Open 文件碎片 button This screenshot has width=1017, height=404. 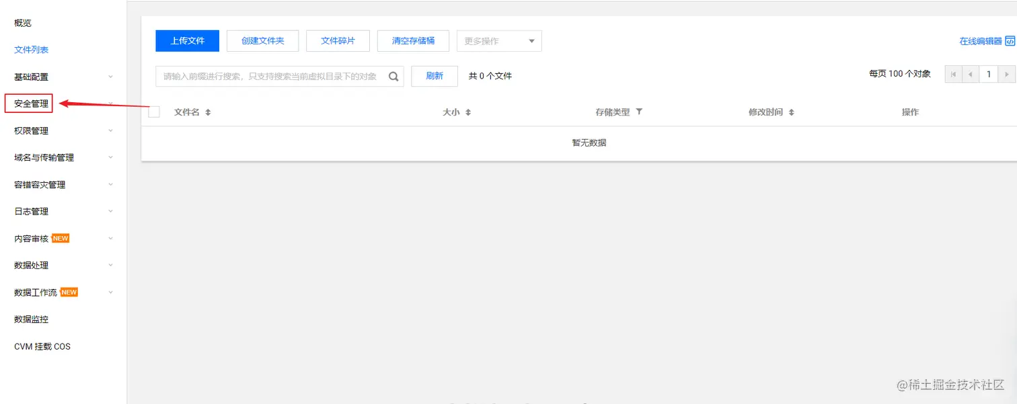[338, 41]
